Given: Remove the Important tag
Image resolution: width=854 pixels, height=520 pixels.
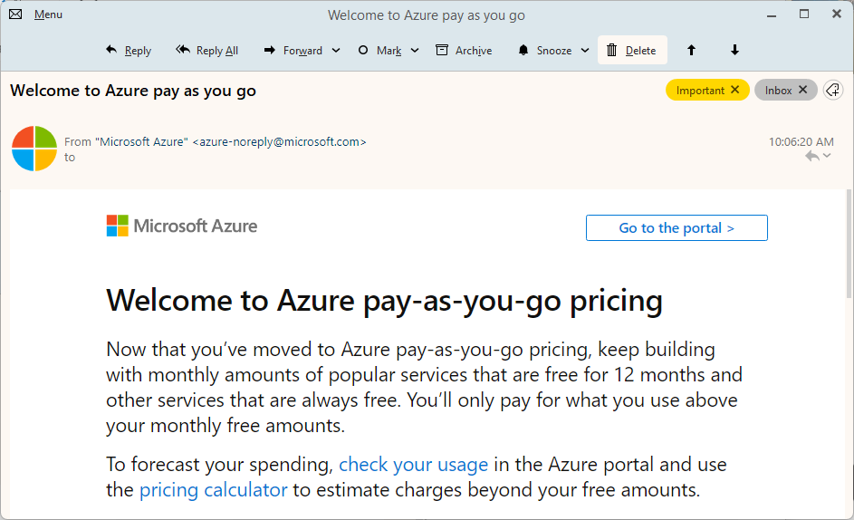Looking at the screenshot, I should pyautogui.click(x=735, y=90).
